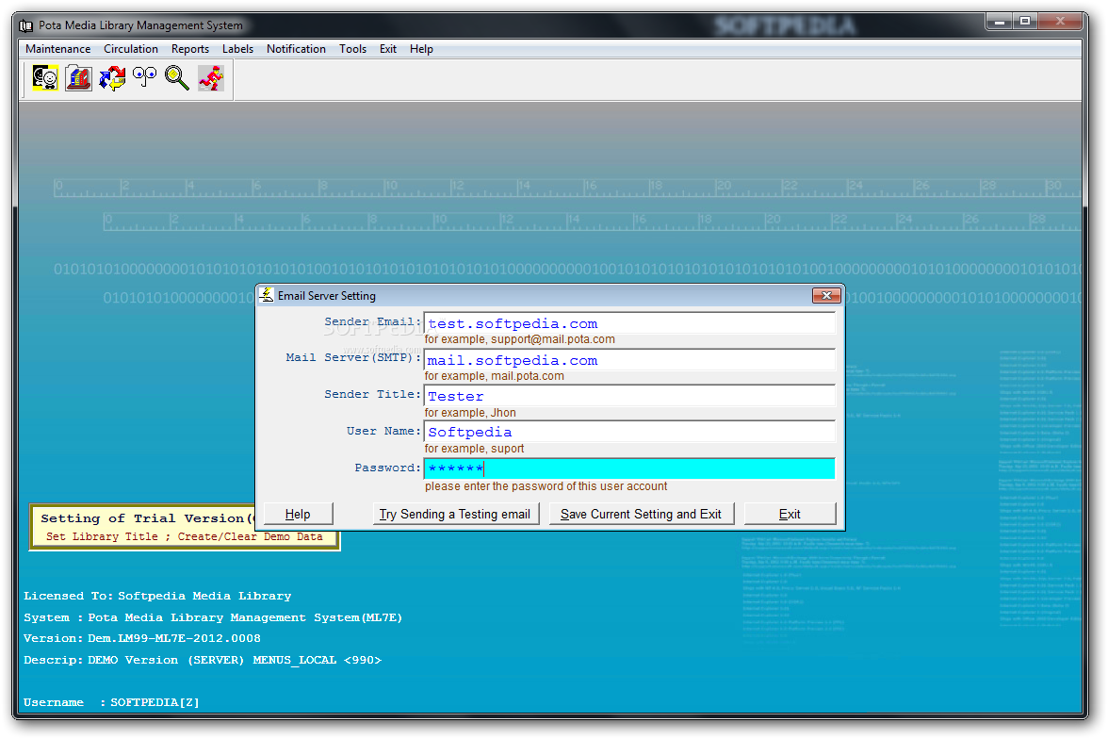1108x739 pixels.
Task: Open the patron faces toolbar icon
Action: point(45,78)
